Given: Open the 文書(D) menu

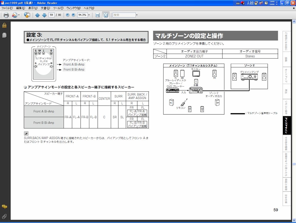Looking at the screenshot, I should 45,8.
